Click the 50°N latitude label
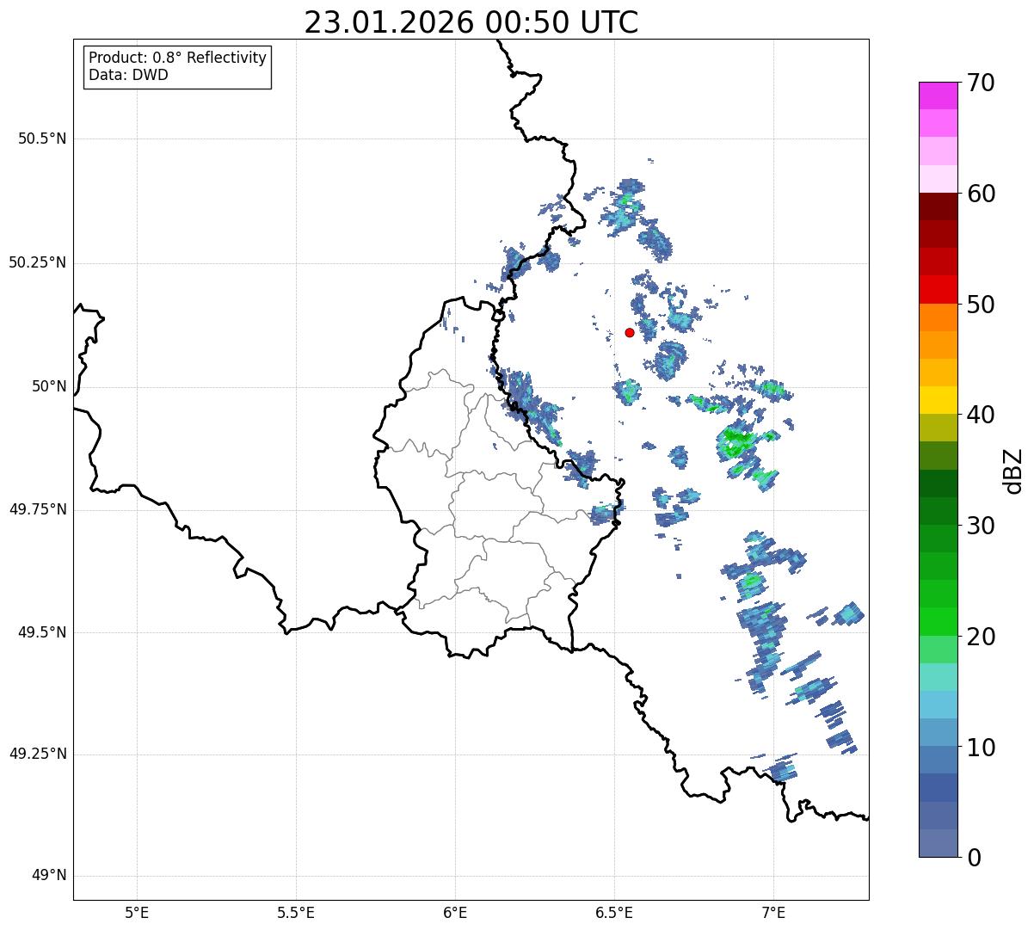Screen dimensions: 1034x930 pyautogui.click(x=49, y=386)
